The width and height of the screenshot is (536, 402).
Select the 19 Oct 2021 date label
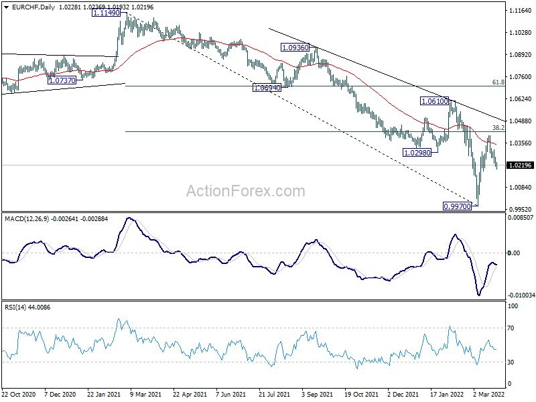(361, 395)
